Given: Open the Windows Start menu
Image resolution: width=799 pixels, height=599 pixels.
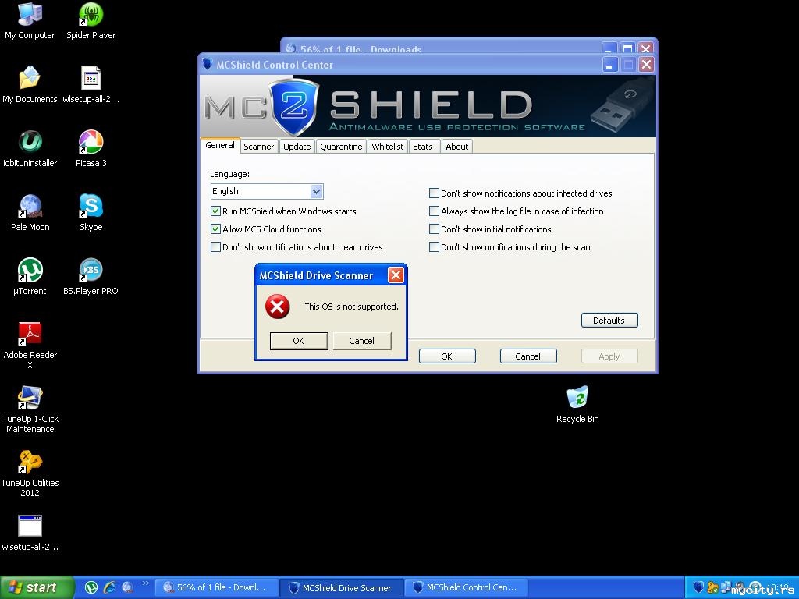Looking at the screenshot, I should pos(37,587).
